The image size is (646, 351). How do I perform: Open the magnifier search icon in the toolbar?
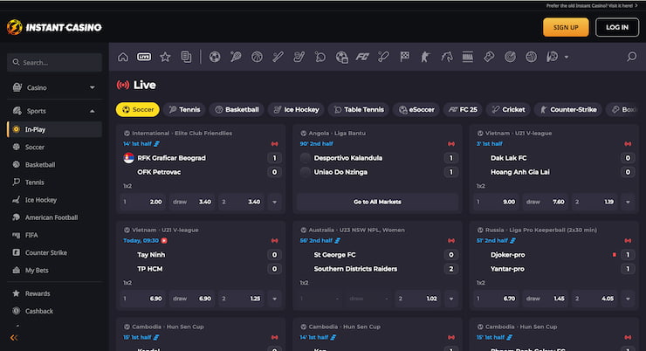(x=631, y=57)
